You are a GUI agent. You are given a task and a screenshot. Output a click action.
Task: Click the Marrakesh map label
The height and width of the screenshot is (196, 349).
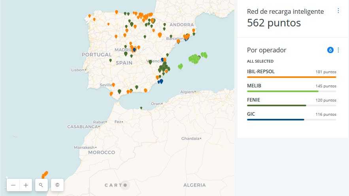tap(84, 148)
